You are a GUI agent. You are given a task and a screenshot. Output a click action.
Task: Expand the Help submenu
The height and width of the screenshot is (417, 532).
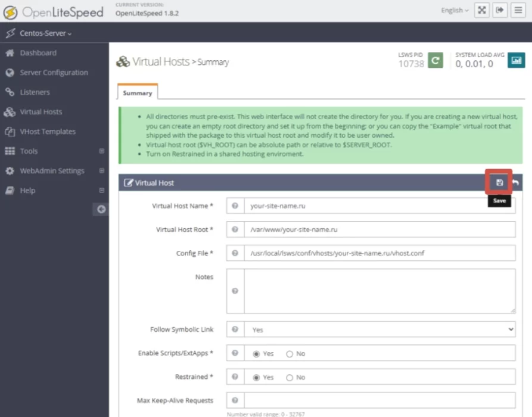(x=101, y=191)
